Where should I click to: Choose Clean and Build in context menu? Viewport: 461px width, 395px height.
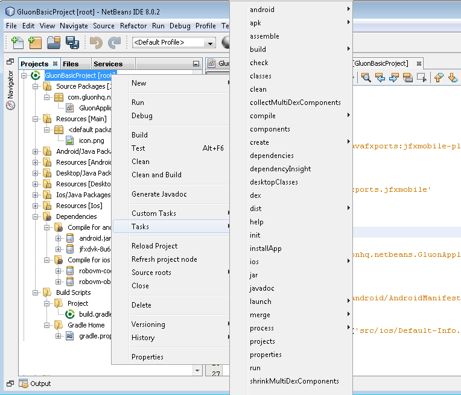(x=171, y=175)
